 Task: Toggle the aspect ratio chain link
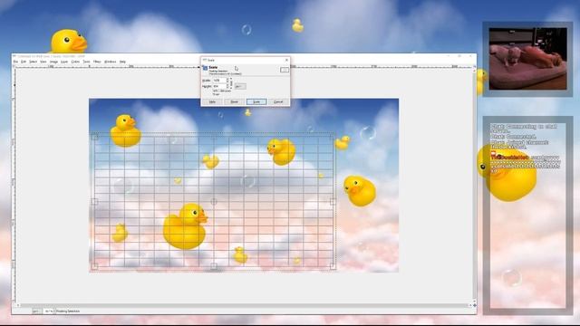pos(231,83)
